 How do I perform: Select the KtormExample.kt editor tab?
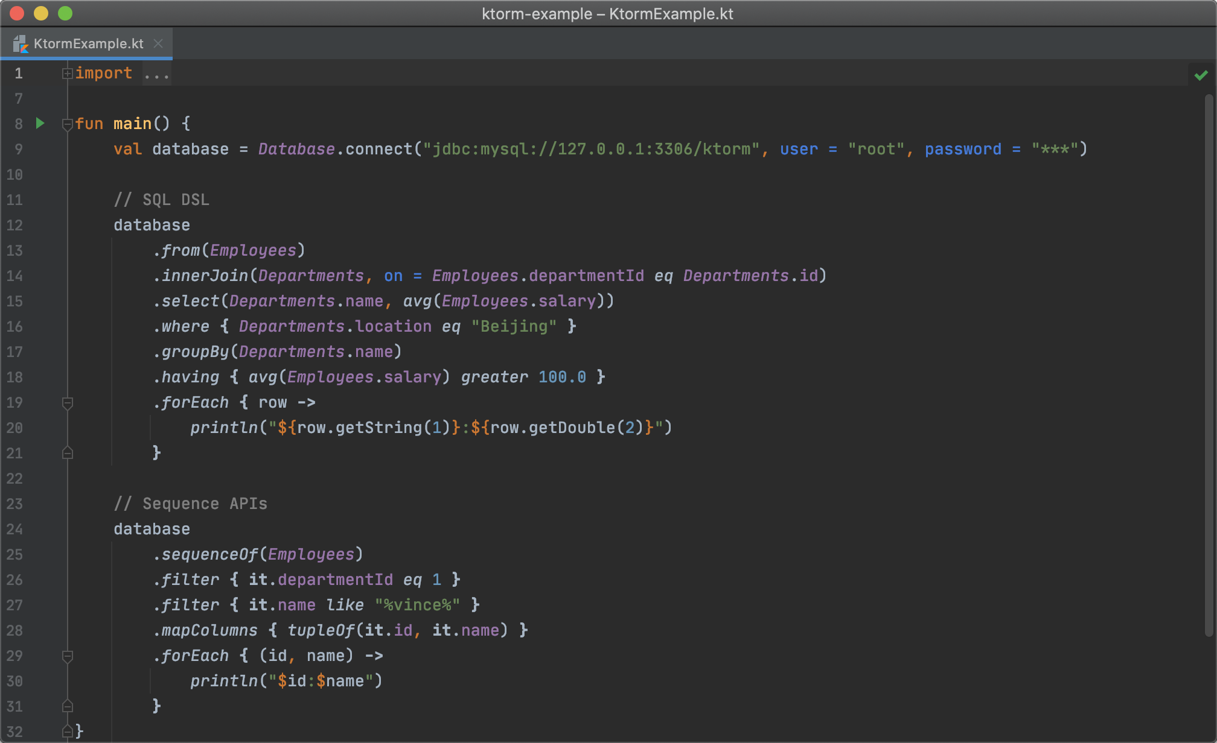[x=88, y=43]
